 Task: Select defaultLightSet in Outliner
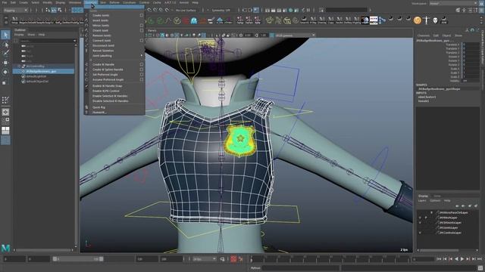[36, 76]
